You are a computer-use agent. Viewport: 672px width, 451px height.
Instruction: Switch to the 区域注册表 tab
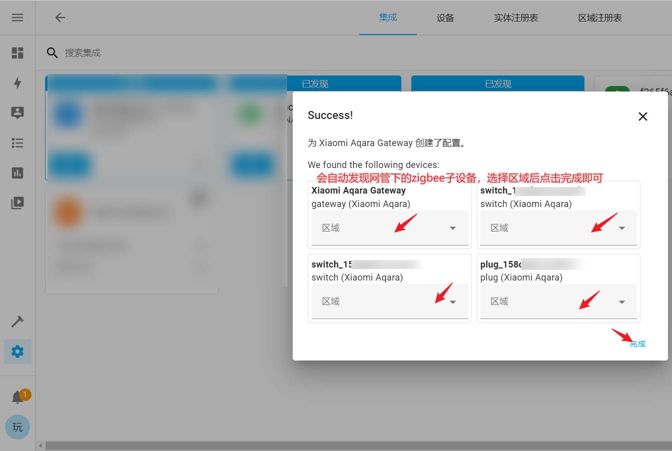[600, 18]
